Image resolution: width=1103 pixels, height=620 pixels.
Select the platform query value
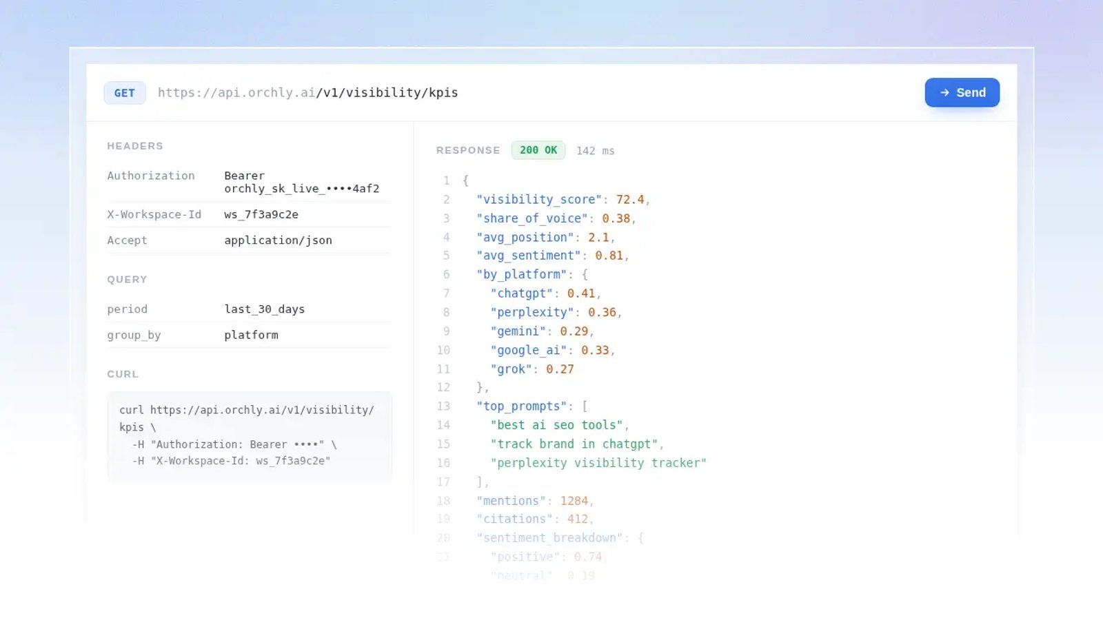(x=252, y=335)
